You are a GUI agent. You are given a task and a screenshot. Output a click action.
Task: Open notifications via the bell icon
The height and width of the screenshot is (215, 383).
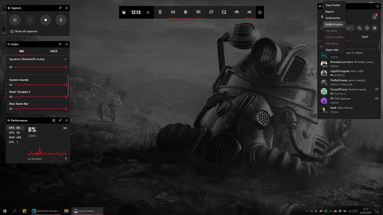click(x=375, y=17)
